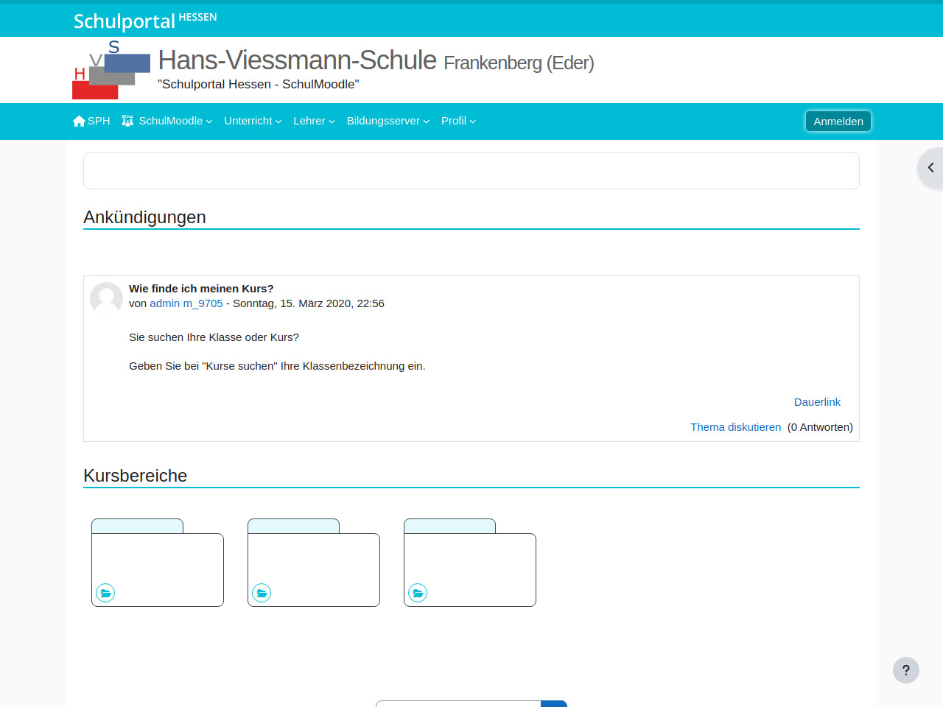Image resolution: width=943 pixels, height=707 pixels.
Task: Open the SchulMoodle dropdown menu
Action: (175, 121)
